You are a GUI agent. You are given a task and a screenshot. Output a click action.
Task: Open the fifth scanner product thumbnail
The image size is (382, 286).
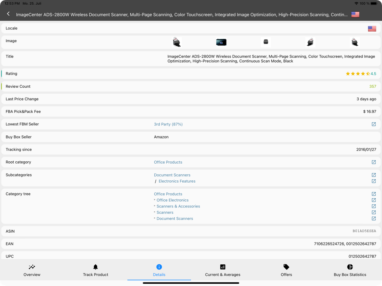pos(355,42)
